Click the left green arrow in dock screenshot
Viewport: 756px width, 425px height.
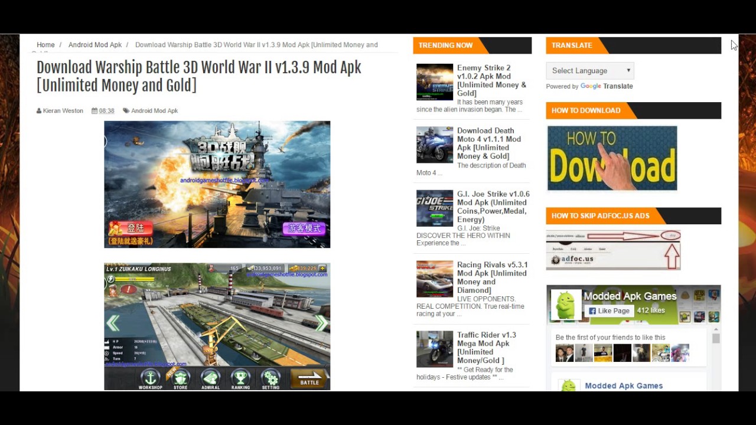tap(113, 323)
